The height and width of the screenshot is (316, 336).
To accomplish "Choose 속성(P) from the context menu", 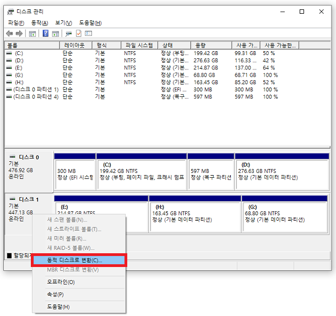I will tap(55, 295).
